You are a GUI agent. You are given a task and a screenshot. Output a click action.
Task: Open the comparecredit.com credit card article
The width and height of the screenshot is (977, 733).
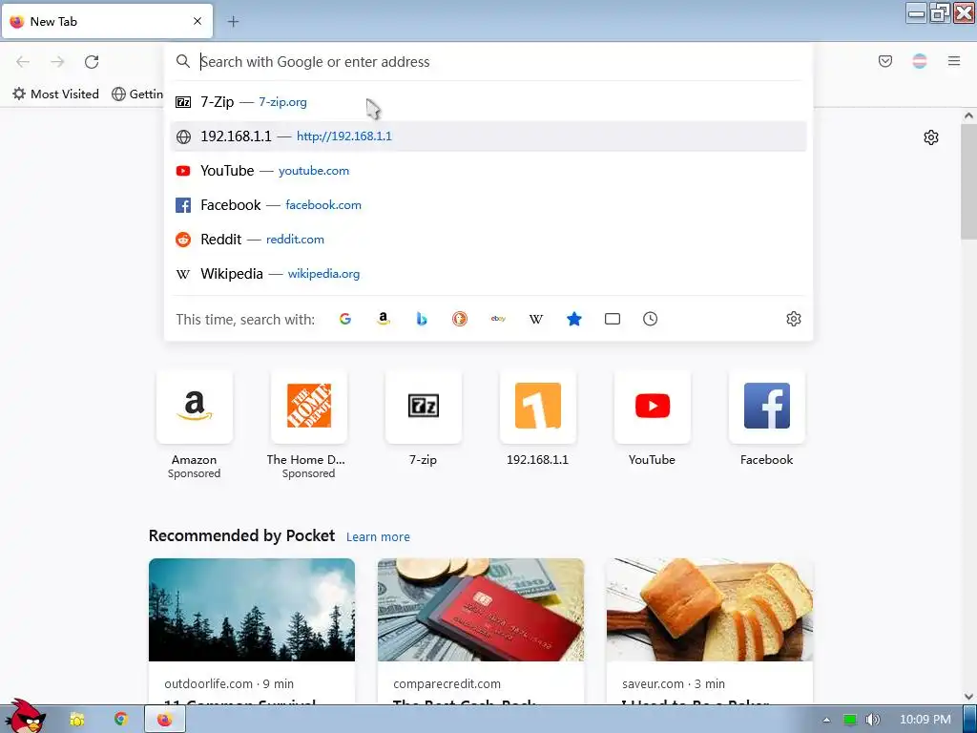pyautogui.click(x=481, y=631)
